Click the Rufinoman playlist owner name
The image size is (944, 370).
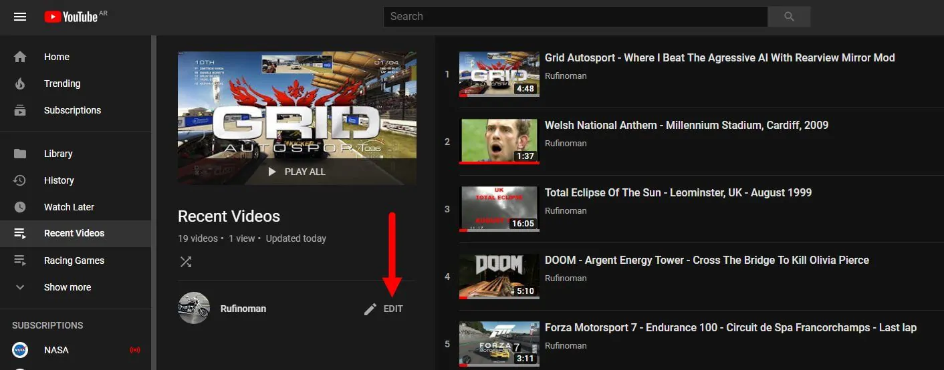243,309
